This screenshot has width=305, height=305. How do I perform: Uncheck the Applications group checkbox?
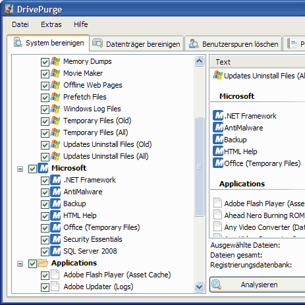[32, 263]
